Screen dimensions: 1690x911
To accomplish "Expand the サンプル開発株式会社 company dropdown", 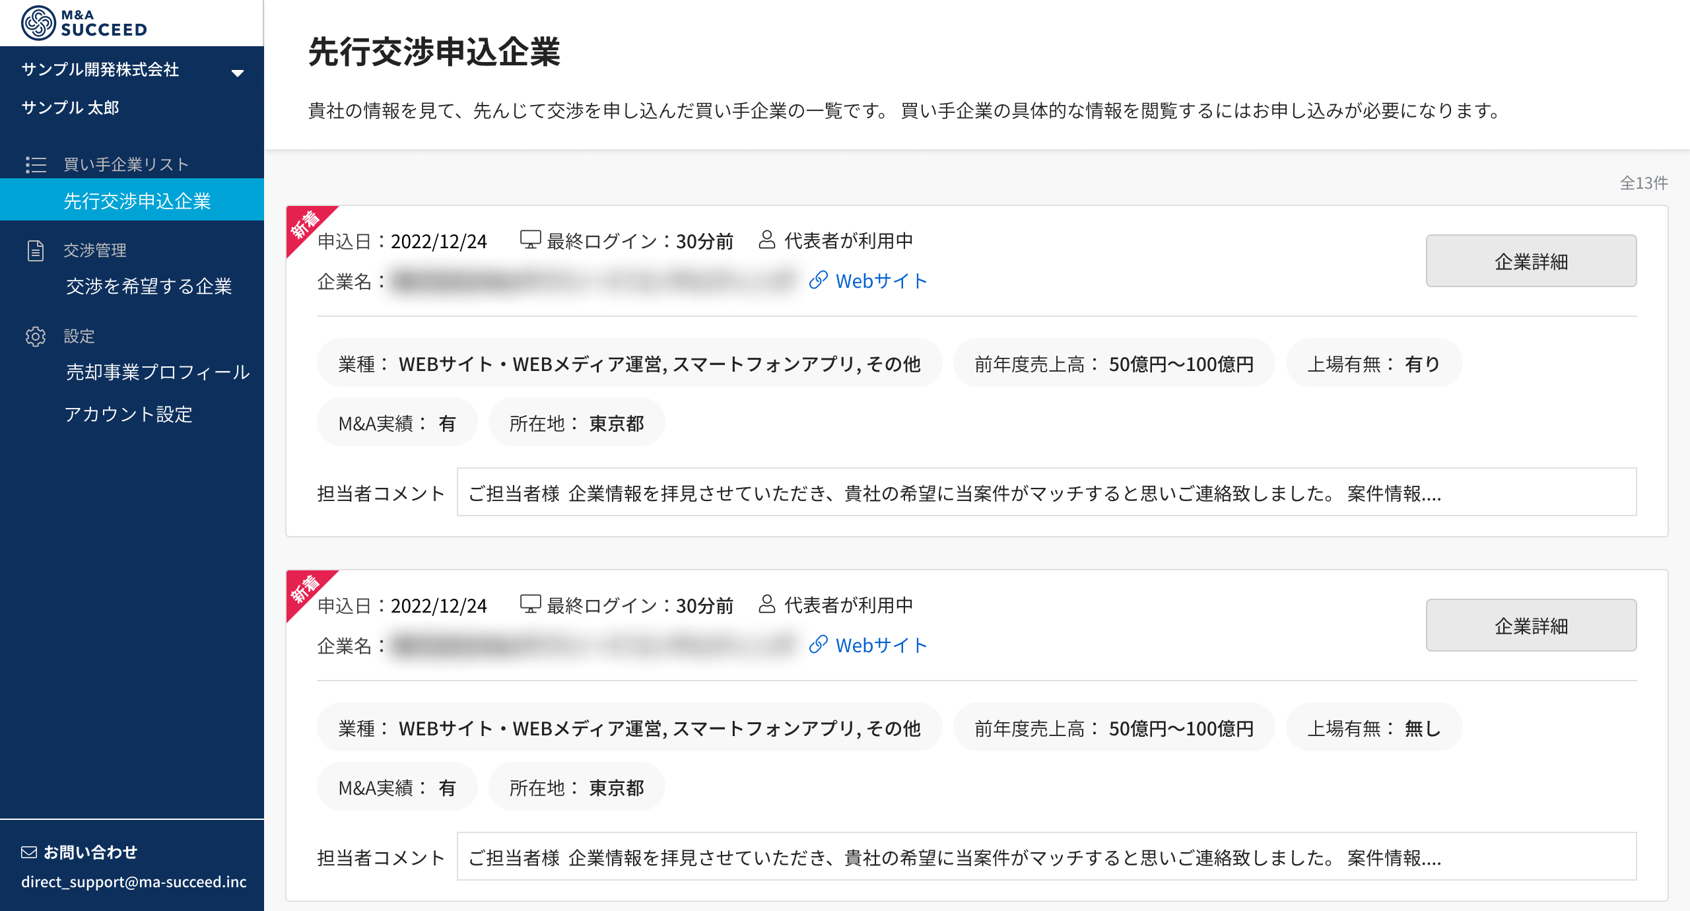I will [238, 73].
